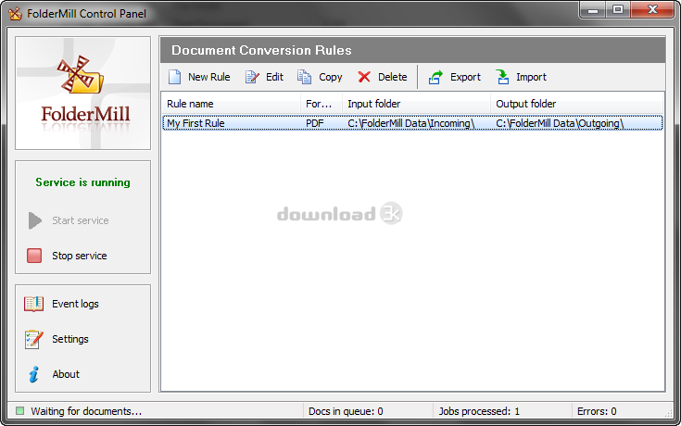
Task: Click the Export toolbar label
Action: 465,77
